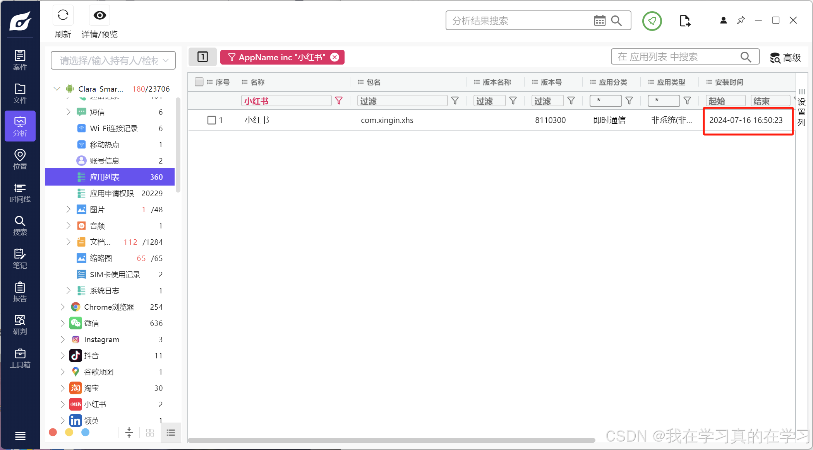Click the export file icon
Image resolution: width=813 pixels, height=450 pixels.
(684, 20)
